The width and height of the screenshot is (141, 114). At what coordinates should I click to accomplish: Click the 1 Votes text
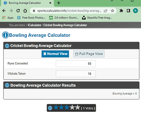[88, 108]
